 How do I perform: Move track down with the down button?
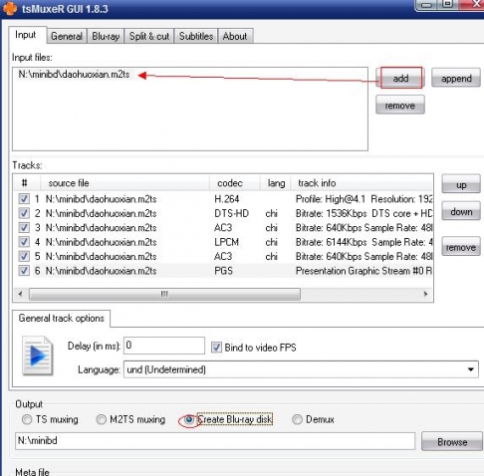tap(461, 211)
